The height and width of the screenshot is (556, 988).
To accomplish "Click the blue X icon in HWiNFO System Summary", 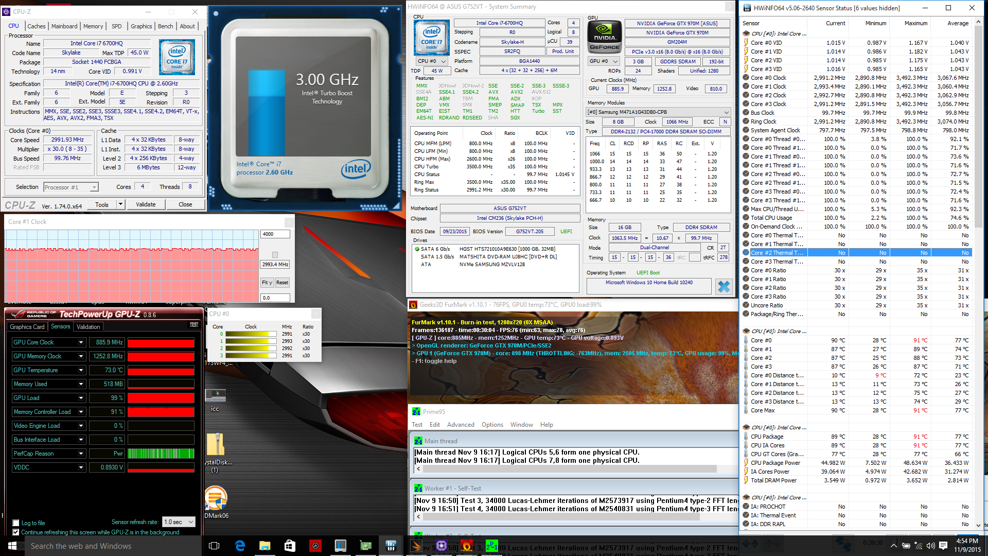I will (724, 286).
